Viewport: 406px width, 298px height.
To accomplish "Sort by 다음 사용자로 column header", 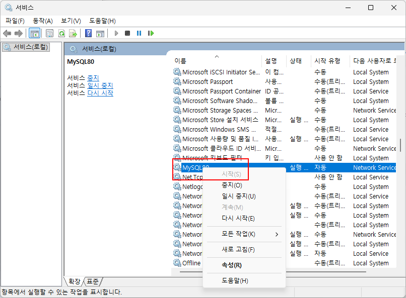I will coord(374,61).
